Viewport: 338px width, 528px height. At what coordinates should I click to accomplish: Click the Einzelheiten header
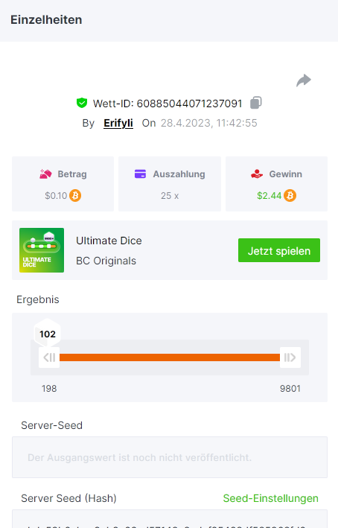point(46,20)
